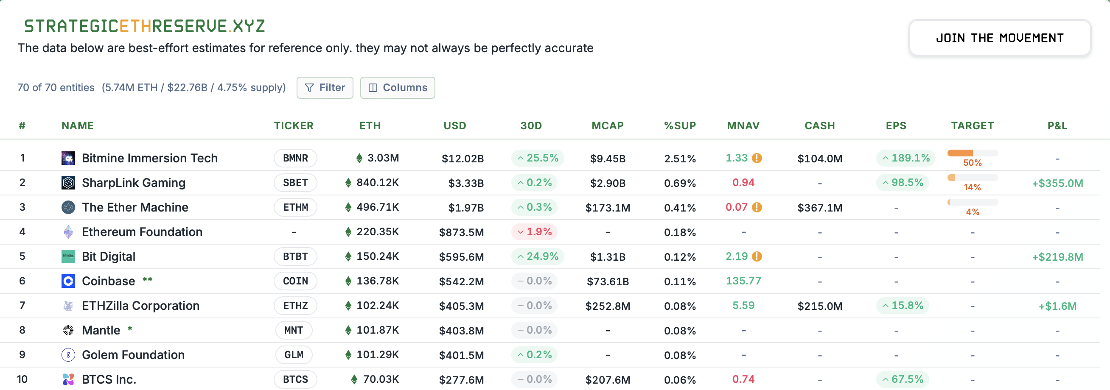Click the ETHZilla Corporation logo icon
This screenshot has width=1110, height=390.
pos(67,306)
